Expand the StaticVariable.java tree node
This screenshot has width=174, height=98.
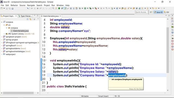(x=9, y=31)
